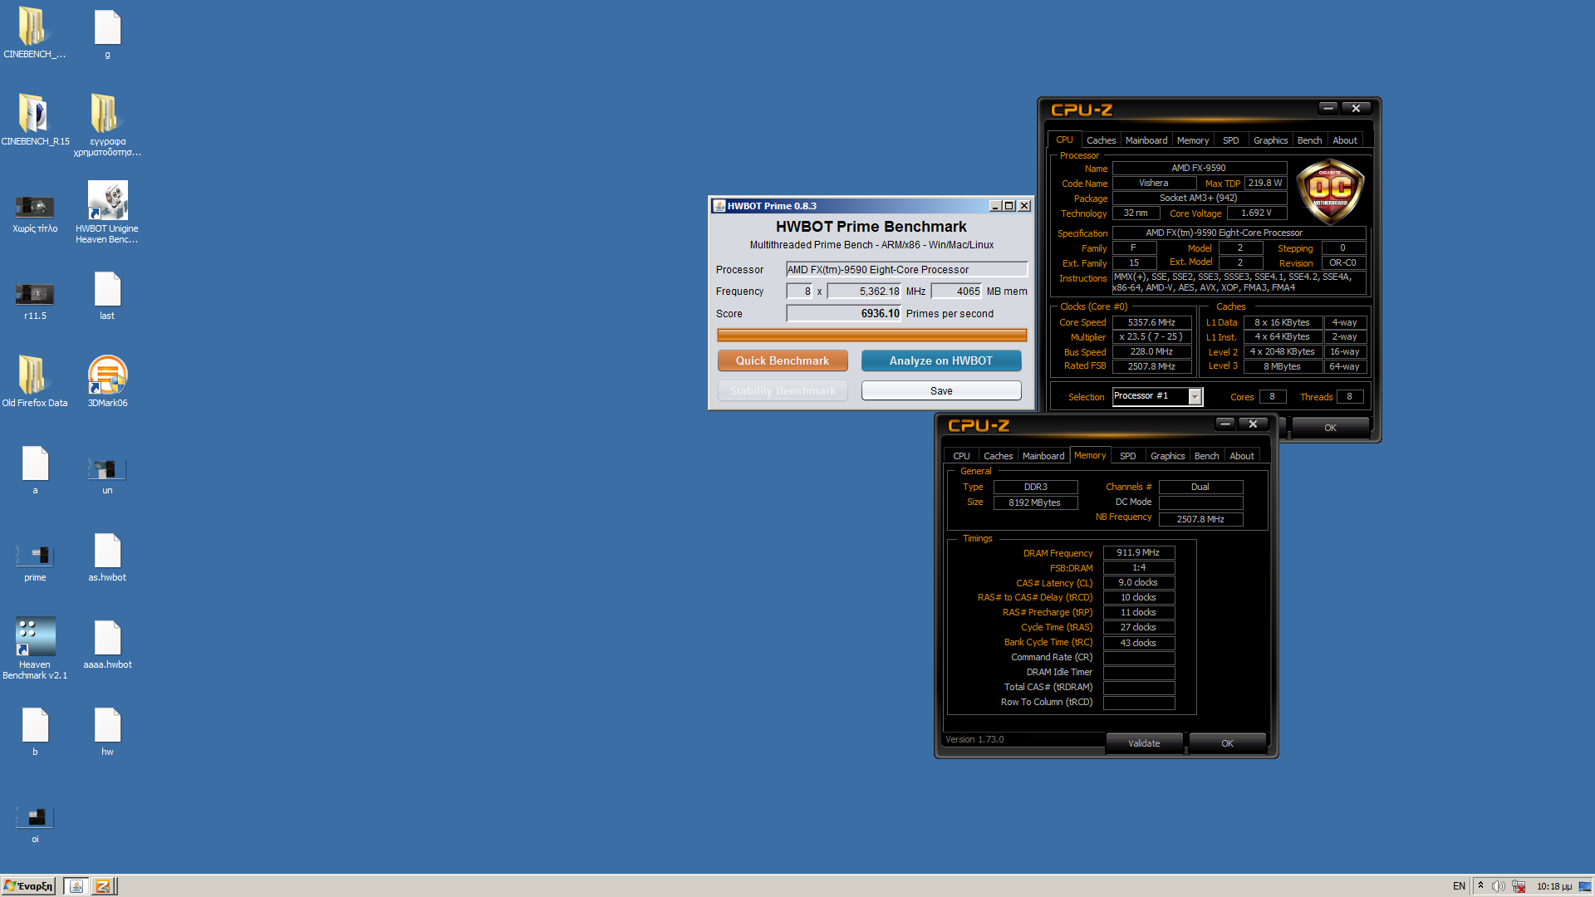Open the volume tray icon
Image resolution: width=1595 pixels, height=897 pixels.
point(1498,886)
